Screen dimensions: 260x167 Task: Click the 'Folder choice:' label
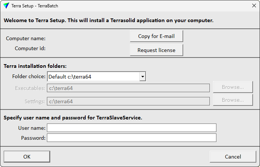29,76
